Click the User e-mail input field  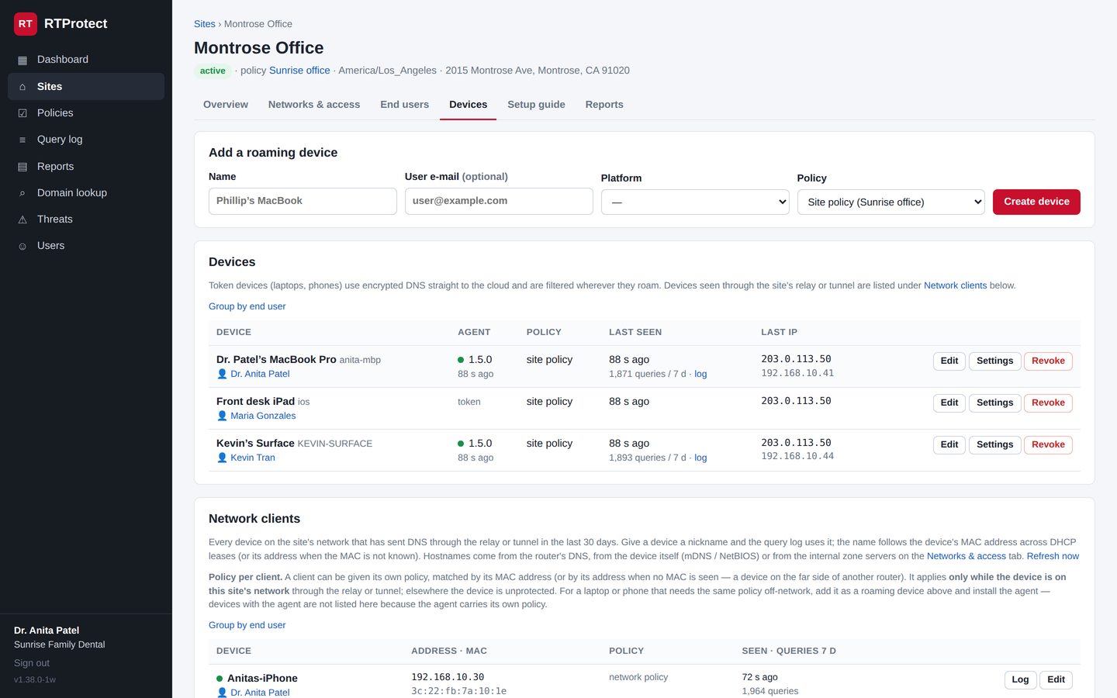pos(499,201)
